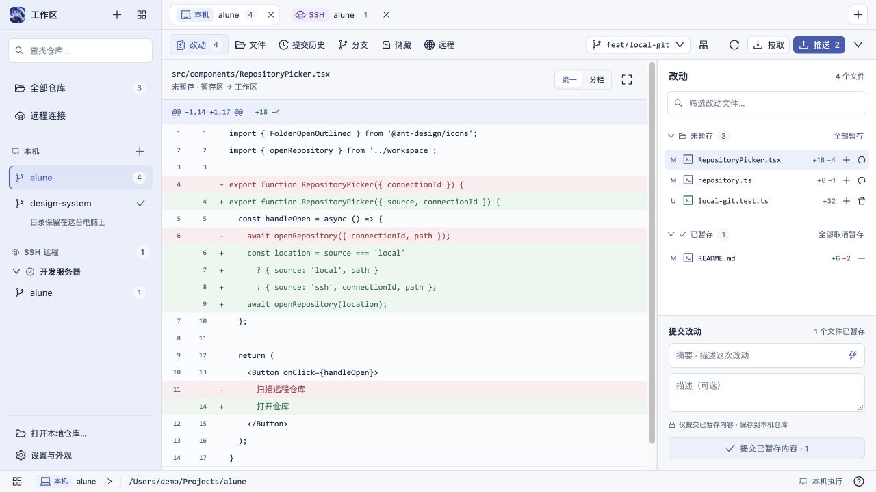Image resolution: width=876 pixels, height=492 pixels.
Task: Switch diff to 分栏 split view
Action: pos(597,80)
